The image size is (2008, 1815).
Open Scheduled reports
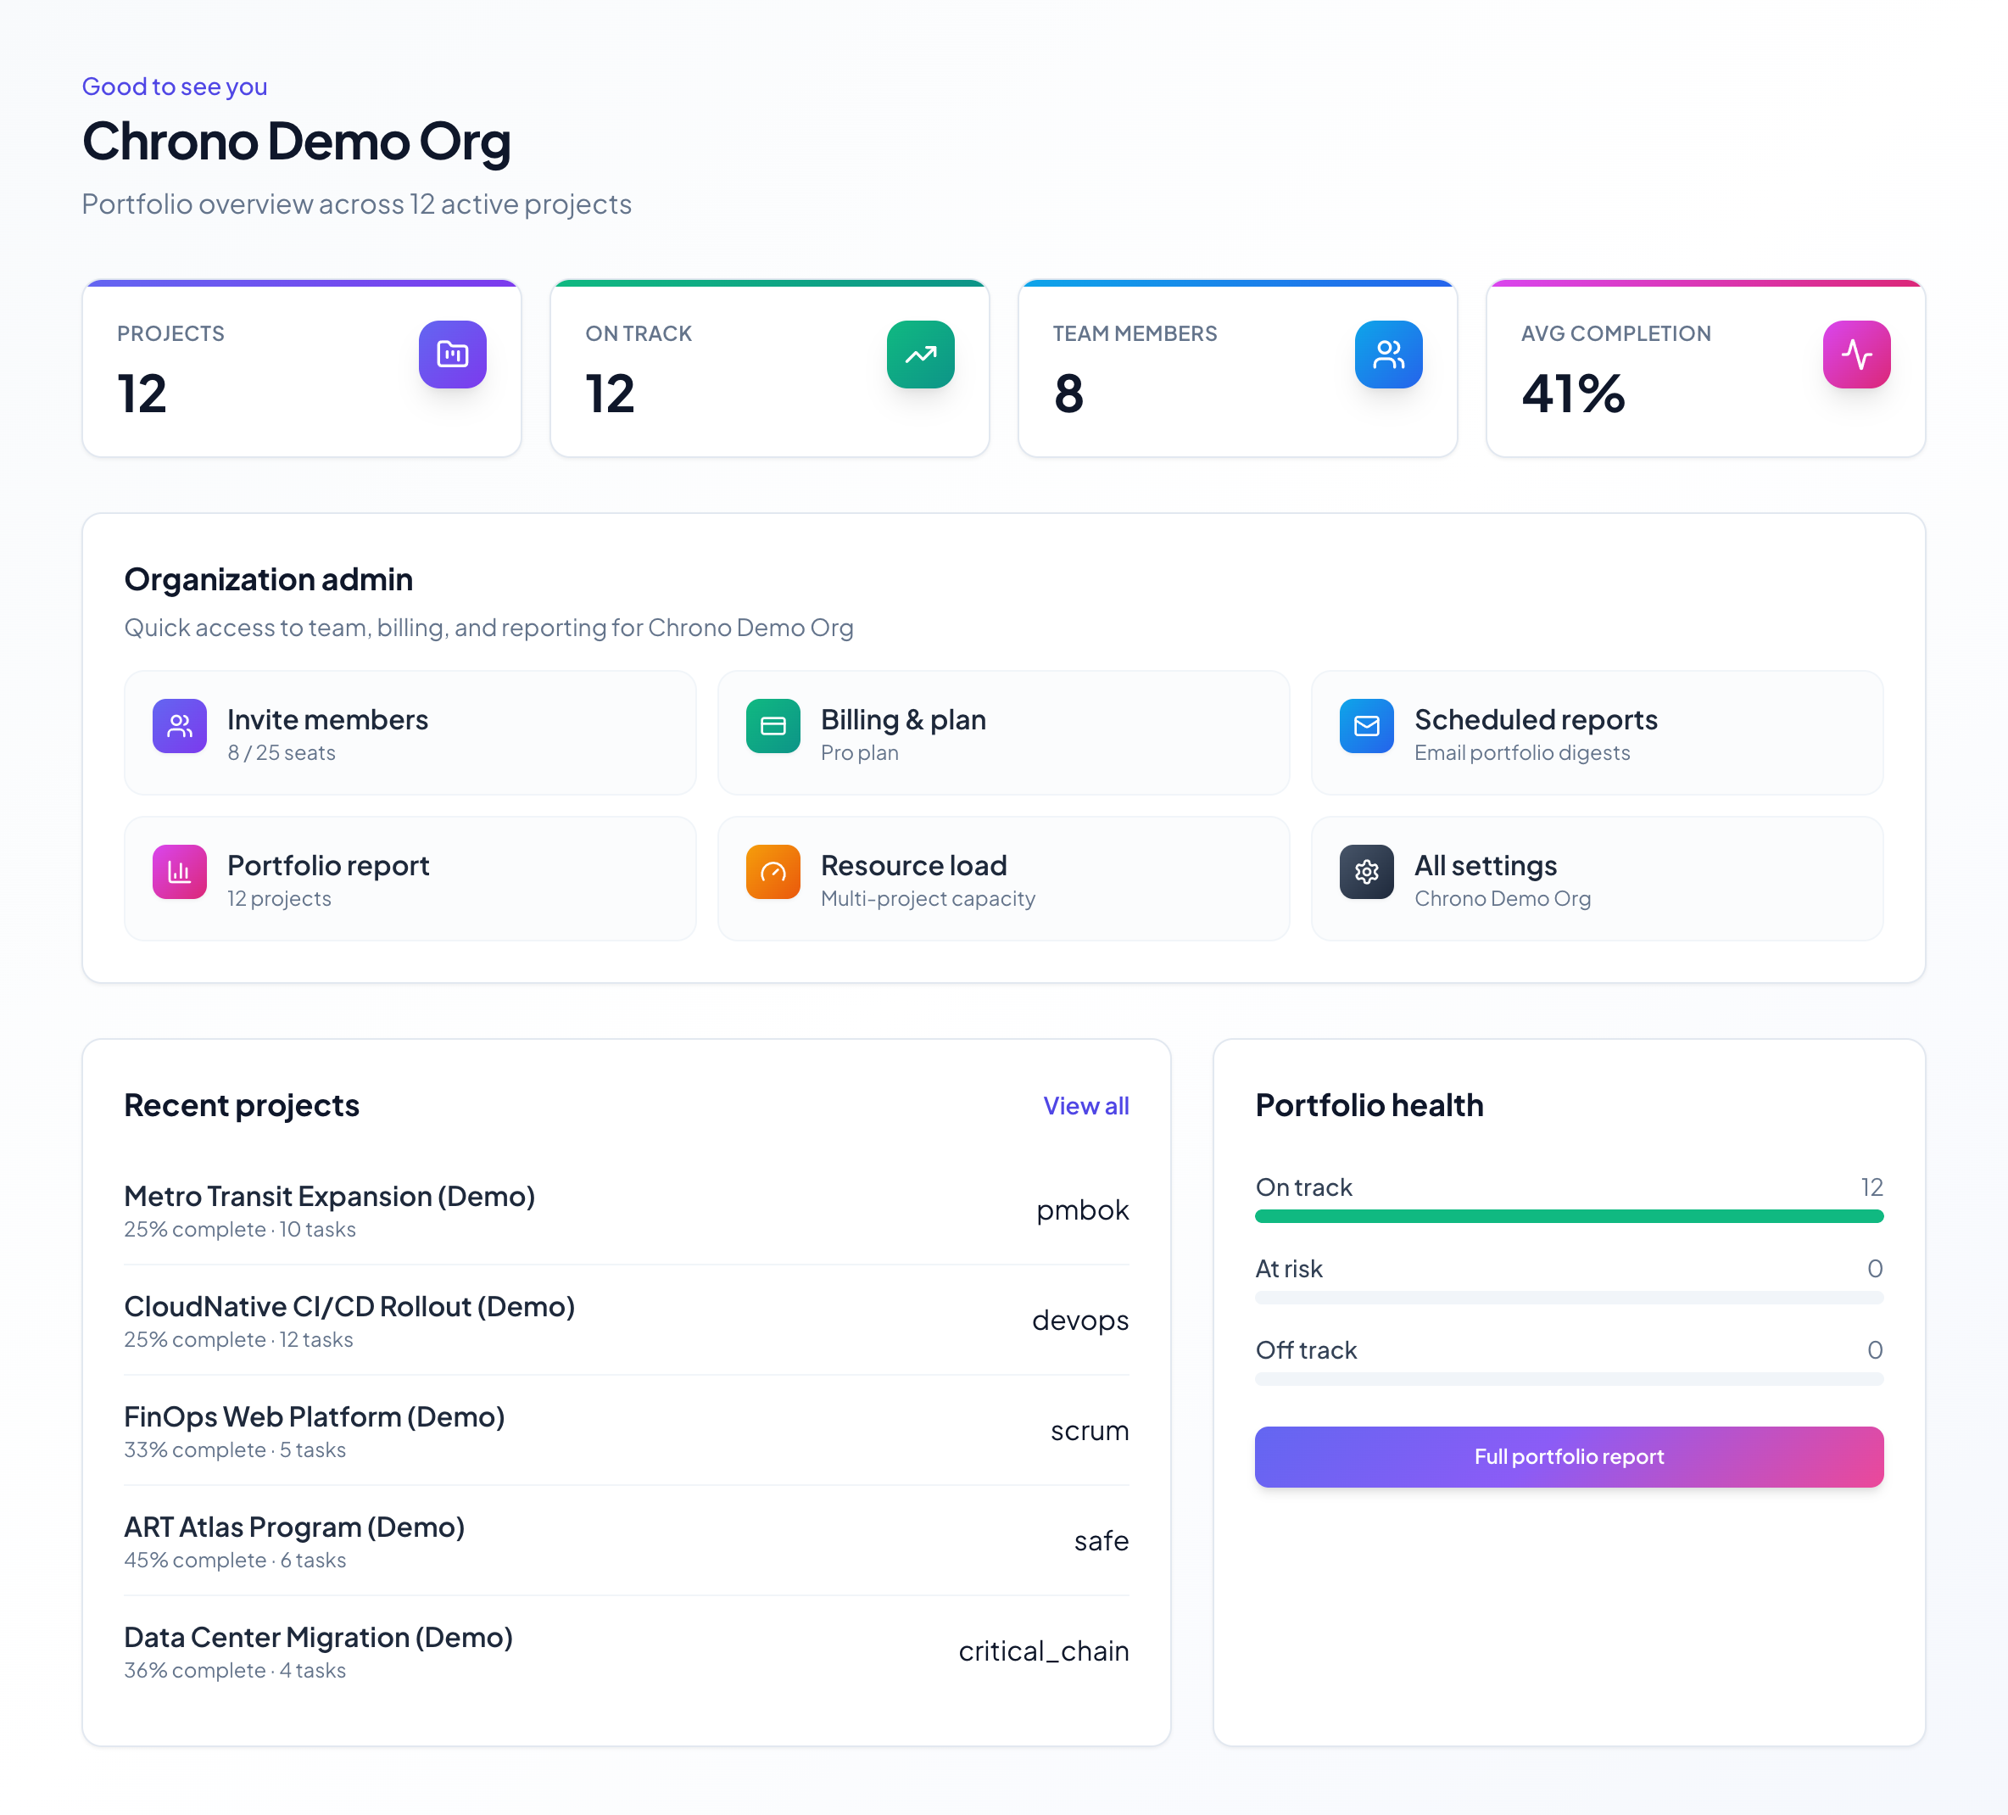point(1597,732)
